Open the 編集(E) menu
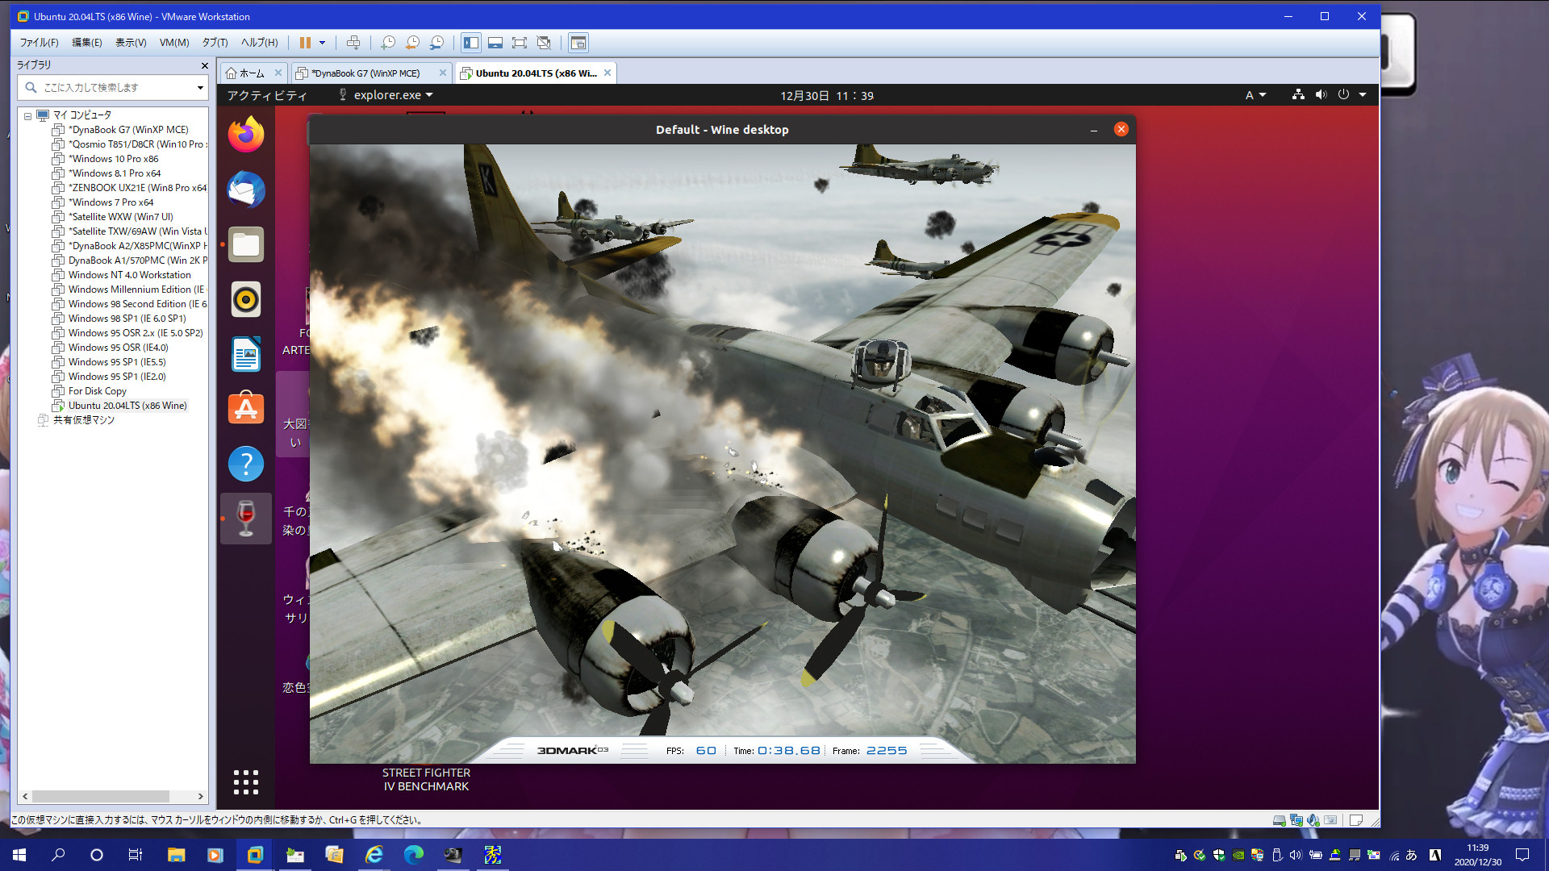The height and width of the screenshot is (871, 1549). coord(87,43)
